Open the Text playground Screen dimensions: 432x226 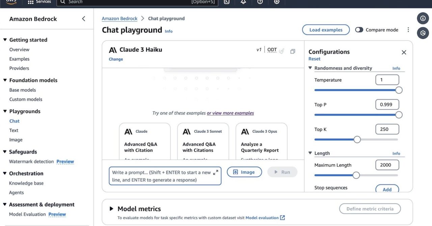14,130
